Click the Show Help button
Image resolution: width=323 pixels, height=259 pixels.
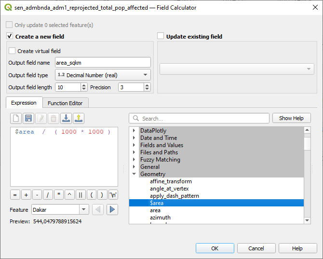(x=291, y=118)
